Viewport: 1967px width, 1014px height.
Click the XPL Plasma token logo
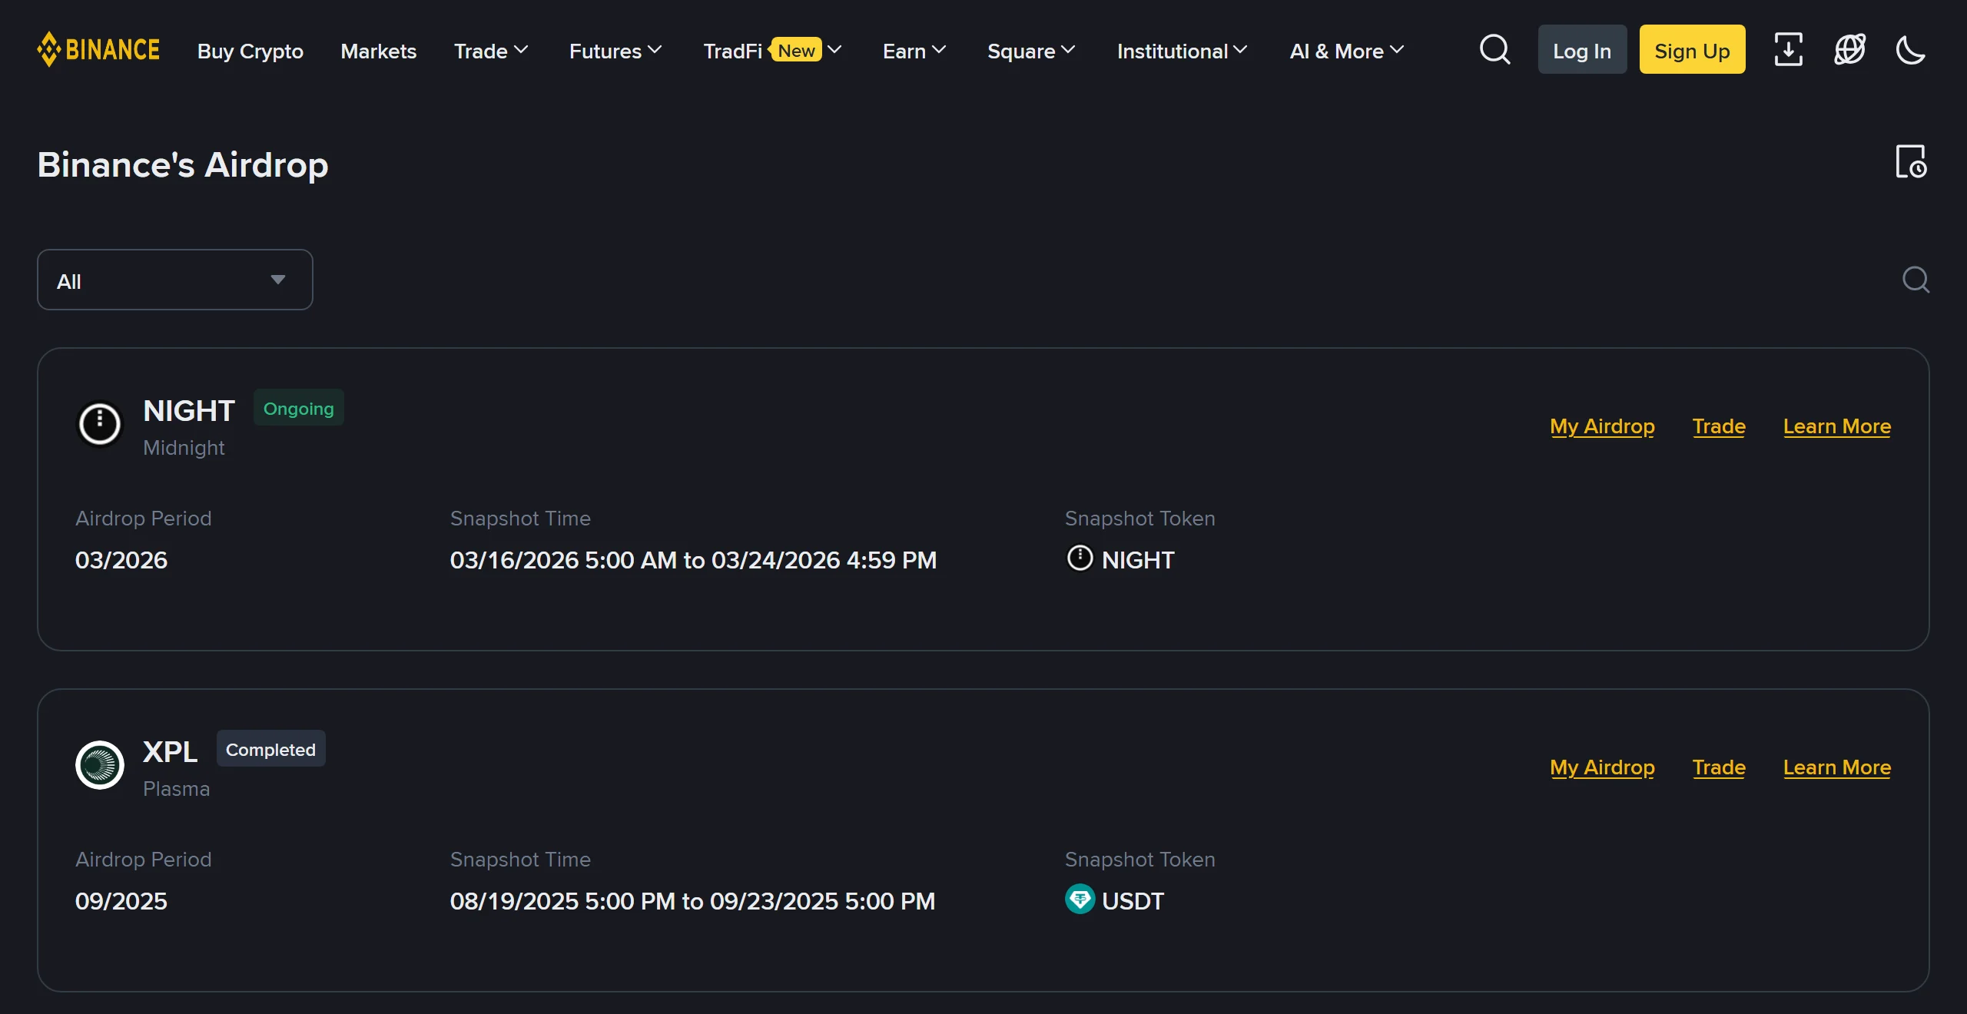click(100, 764)
